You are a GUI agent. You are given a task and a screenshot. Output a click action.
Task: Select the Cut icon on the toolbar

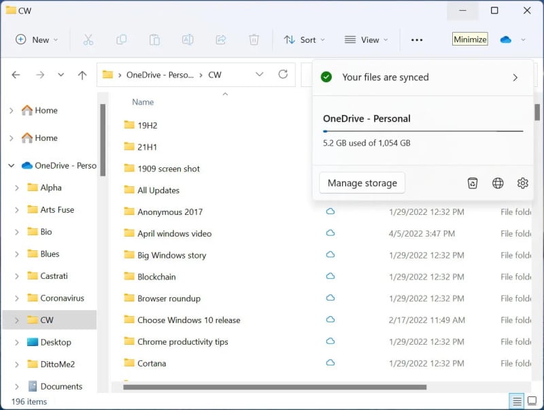point(88,40)
